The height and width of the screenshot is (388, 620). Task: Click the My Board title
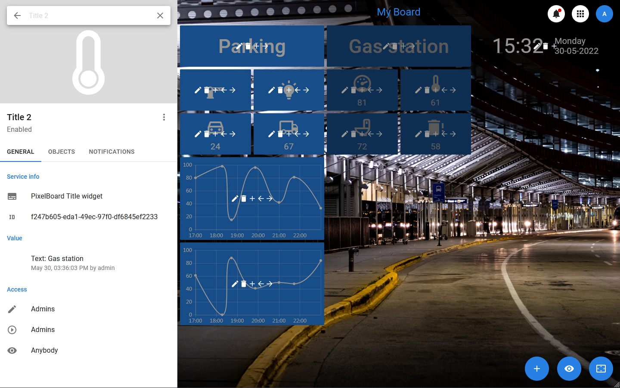pyautogui.click(x=398, y=12)
